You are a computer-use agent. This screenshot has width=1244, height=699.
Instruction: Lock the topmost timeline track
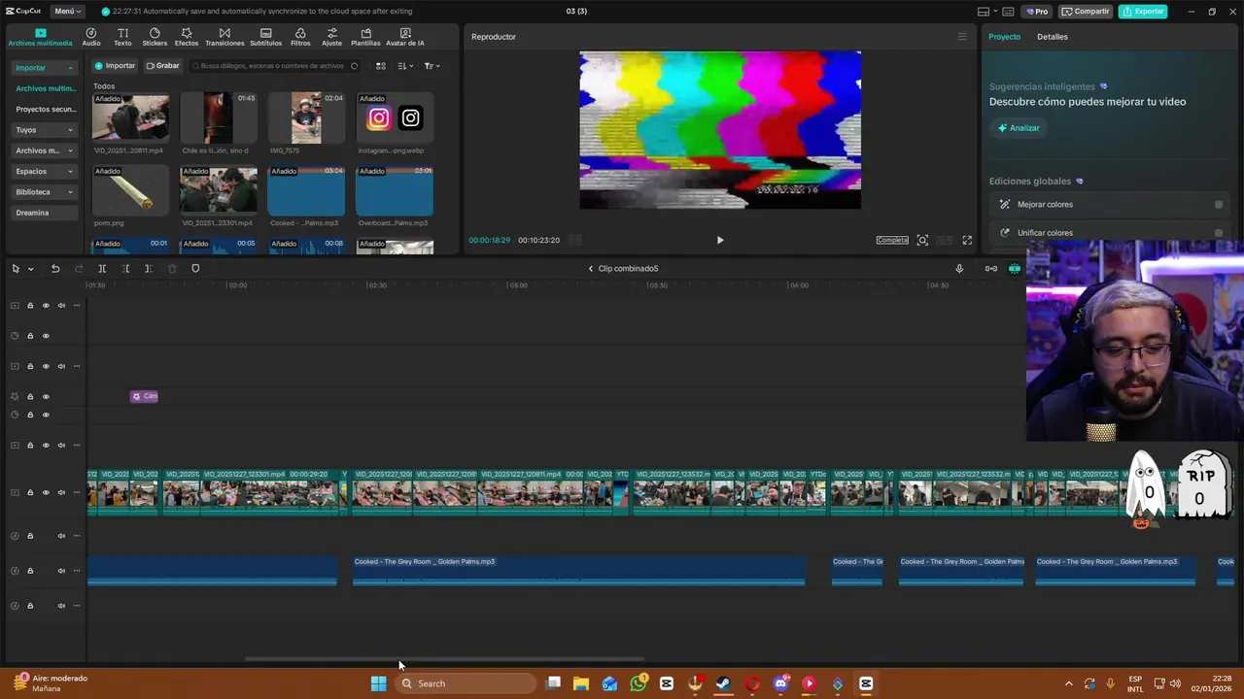click(x=30, y=306)
